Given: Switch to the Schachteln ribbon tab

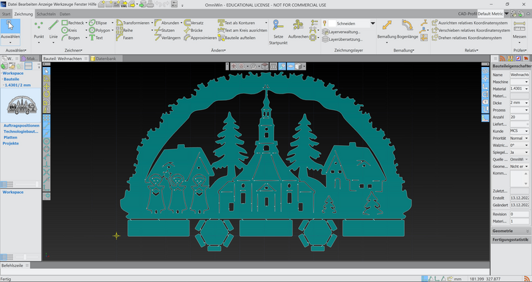Looking at the screenshot, I should pos(46,14).
